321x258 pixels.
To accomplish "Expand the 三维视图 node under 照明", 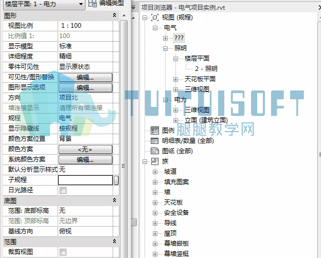I will [x=175, y=89].
